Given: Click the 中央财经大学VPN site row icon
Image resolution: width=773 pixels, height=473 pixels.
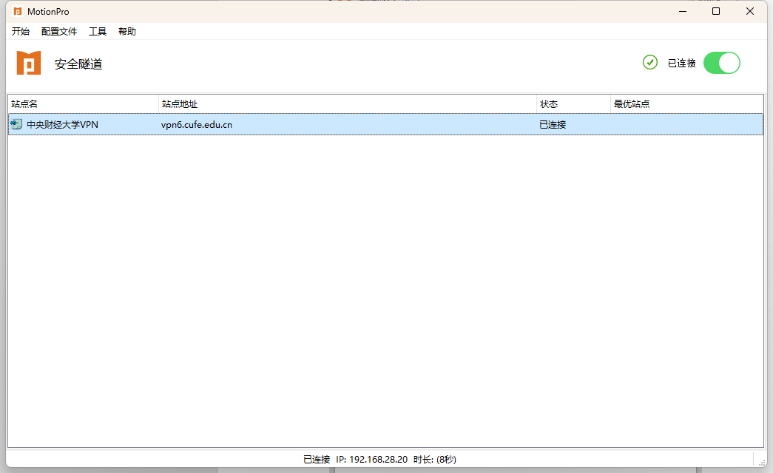Looking at the screenshot, I should (x=16, y=124).
